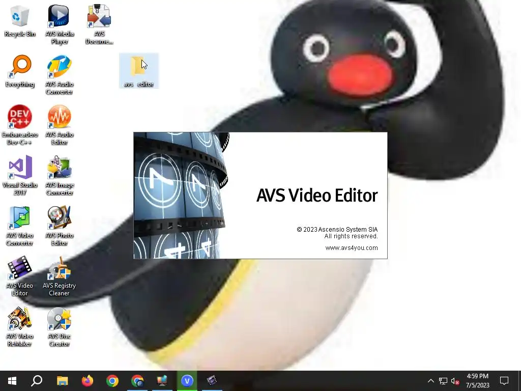Open AVS Document Converter shortcut
The height and width of the screenshot is (391, 521).
pyautogui.click(x=99, y=24)
